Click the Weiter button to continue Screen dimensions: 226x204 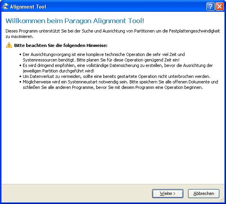click(168, 193)
